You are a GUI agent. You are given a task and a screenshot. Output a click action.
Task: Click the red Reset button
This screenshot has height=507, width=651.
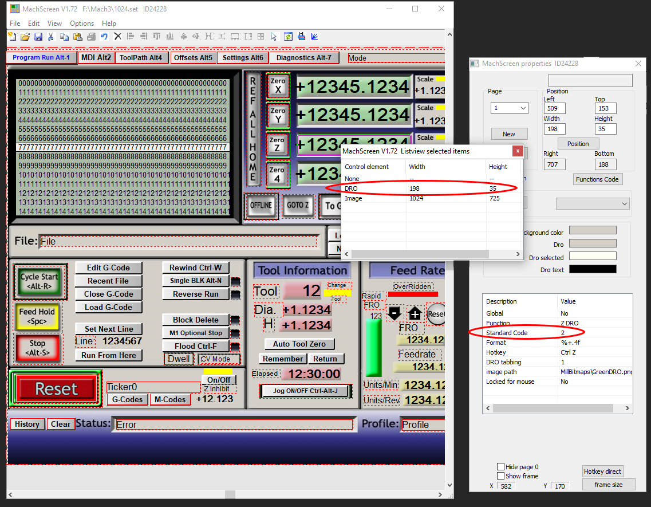[x=56, y=389]
